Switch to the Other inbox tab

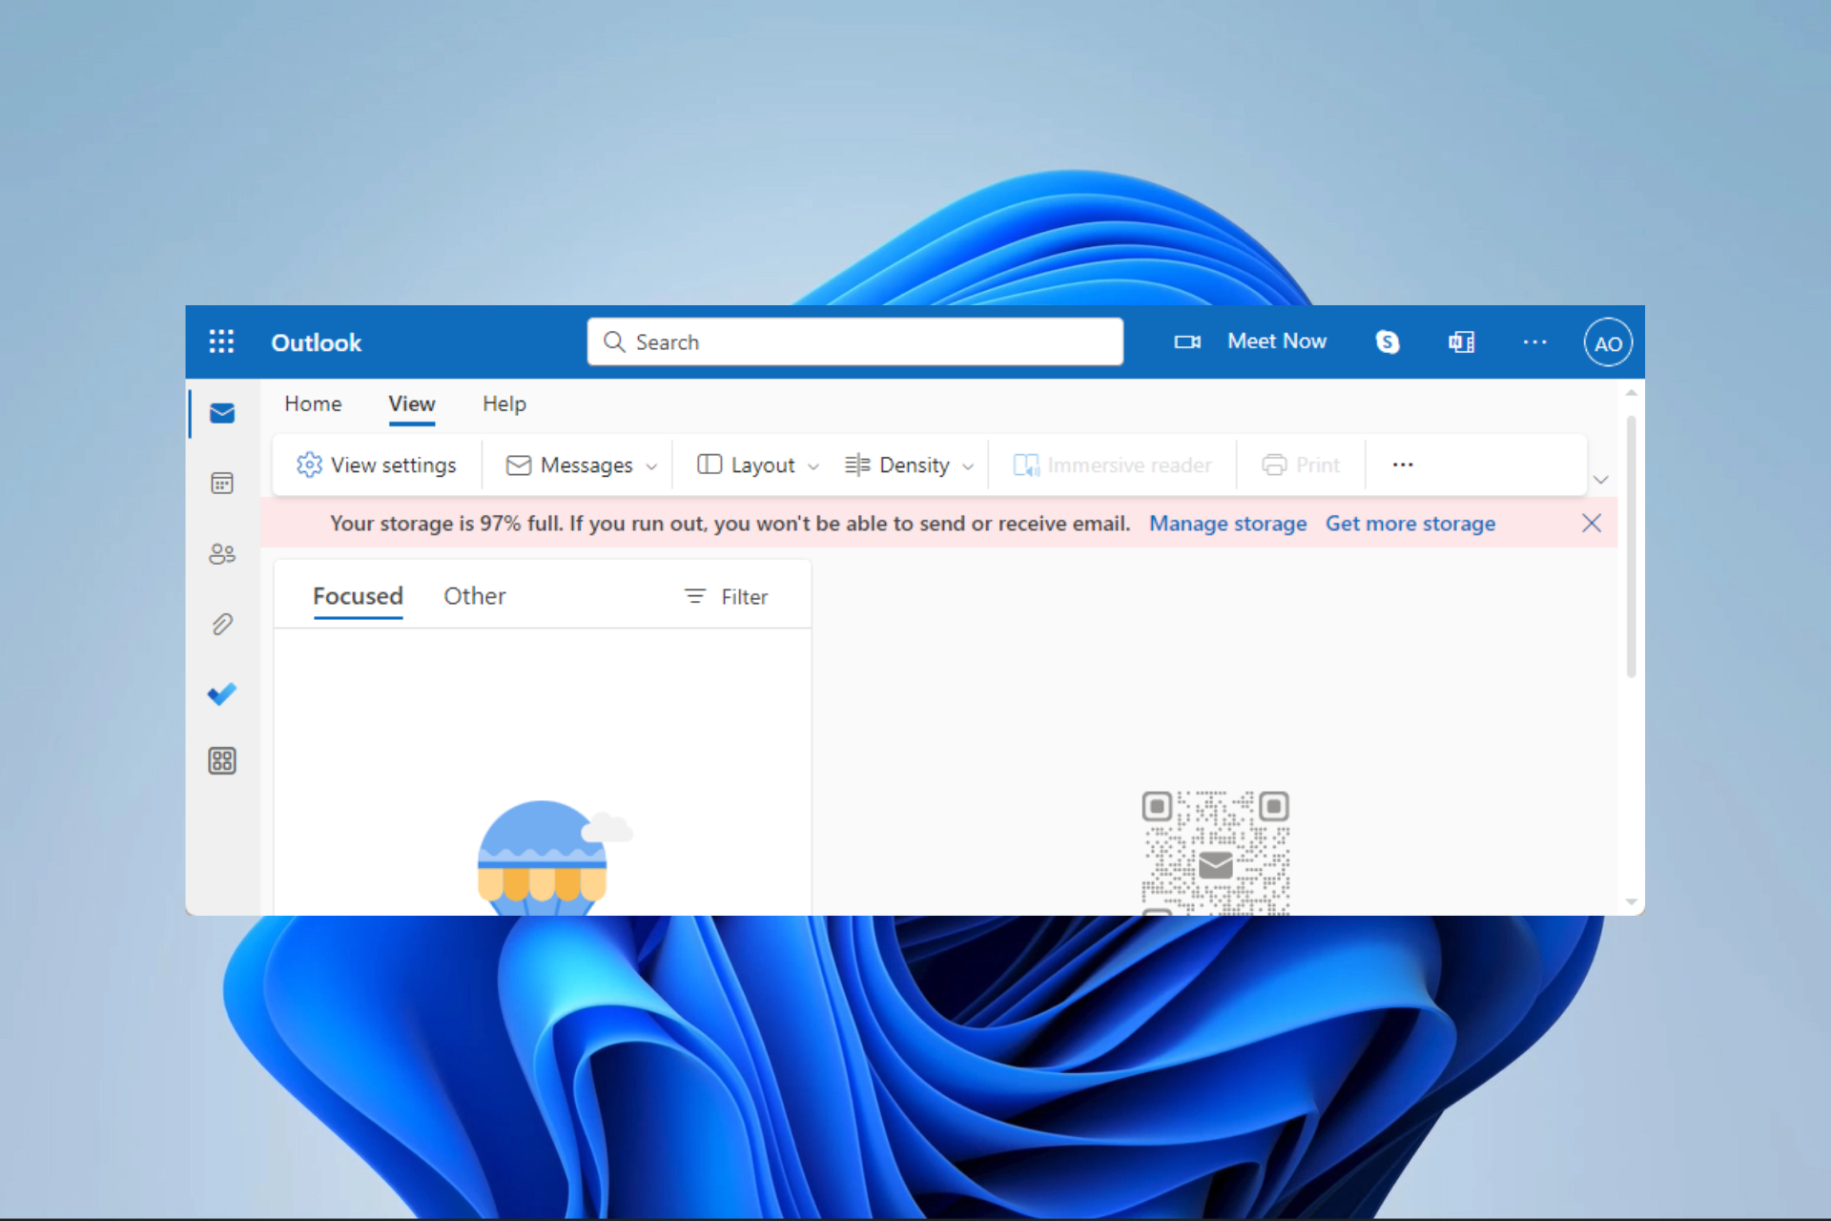pos(474,595)
